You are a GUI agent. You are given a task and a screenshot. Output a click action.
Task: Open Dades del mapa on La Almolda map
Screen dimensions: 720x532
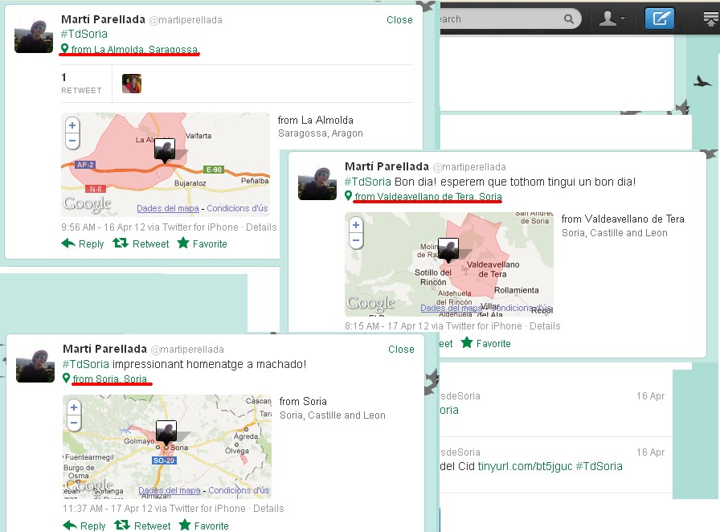point(168,208)
